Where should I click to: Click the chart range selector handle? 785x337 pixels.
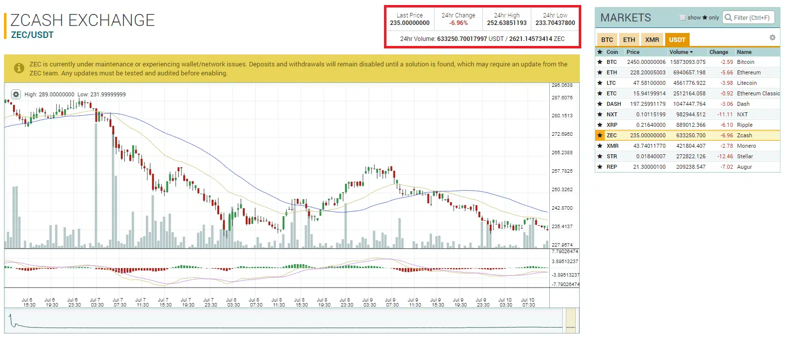pos(571,321)
